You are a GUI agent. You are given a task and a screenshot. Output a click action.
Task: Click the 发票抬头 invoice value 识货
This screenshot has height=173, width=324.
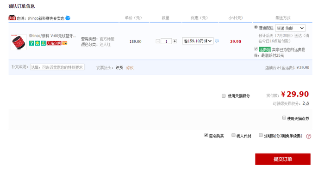click(x=119, y=68)
